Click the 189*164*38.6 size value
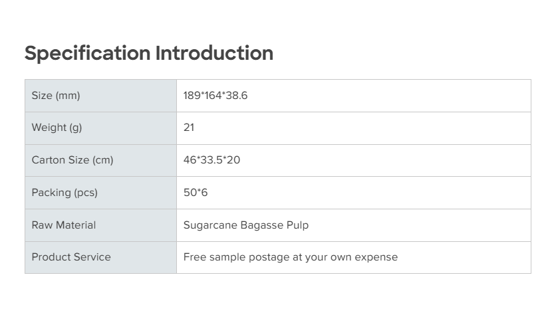 [x=215, y=96]
